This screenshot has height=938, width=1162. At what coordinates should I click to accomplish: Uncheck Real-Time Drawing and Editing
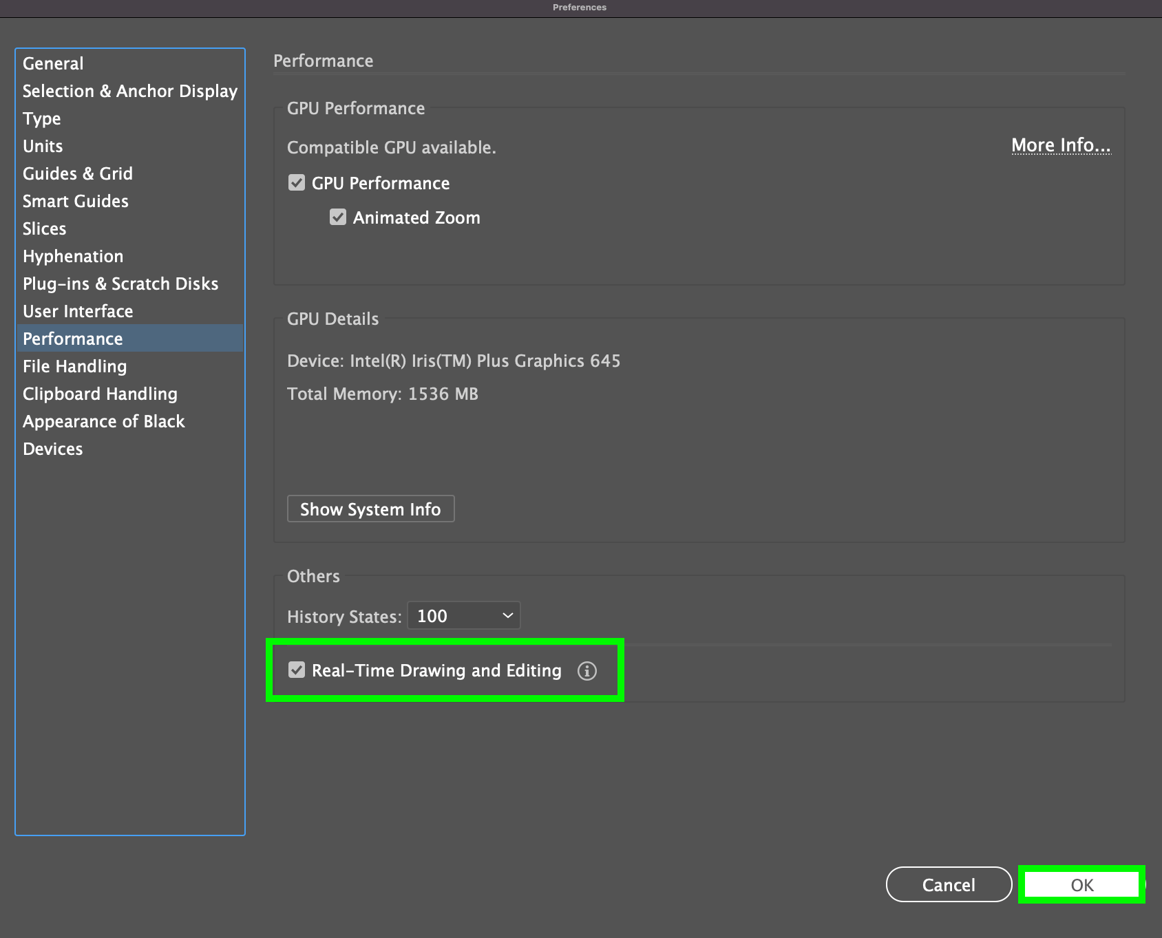coord(297,670)
